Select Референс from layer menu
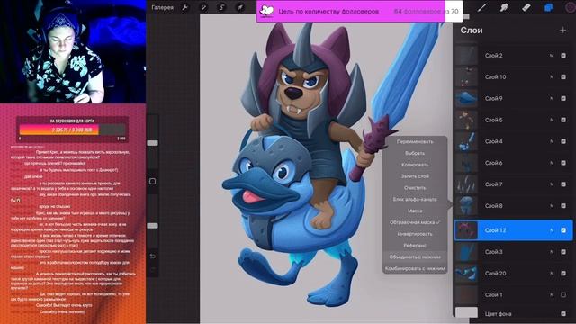Viewport: 576px width, 324px height. click(415, 246)
